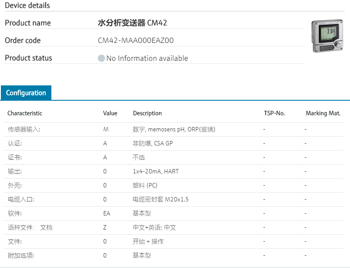Click the 附加选项 row label
The width and height of the screenshot is (350, 268).
(21, 256)
